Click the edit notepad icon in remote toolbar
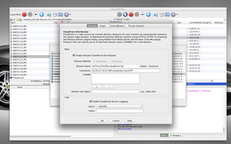Image resolution: width=231 pixels, height=144 pixels. pyautogui.click(x=161, y=14)
